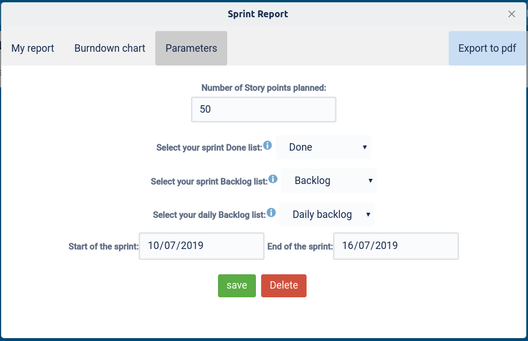This screenshot has width=528, height=341.
Task: Click the 'Start of the sprint' label
Action: click(x=104, y=247)
